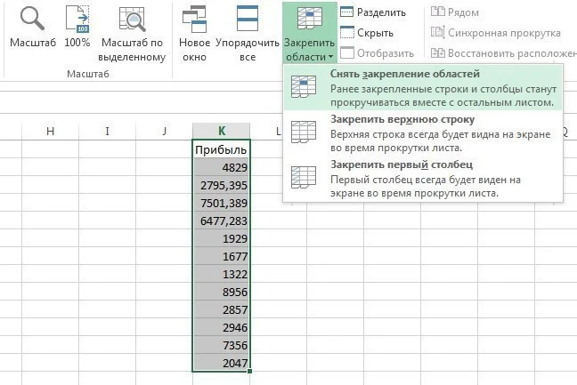Select column H header
The height and width of the screenshot is (385, 577).
50,132
